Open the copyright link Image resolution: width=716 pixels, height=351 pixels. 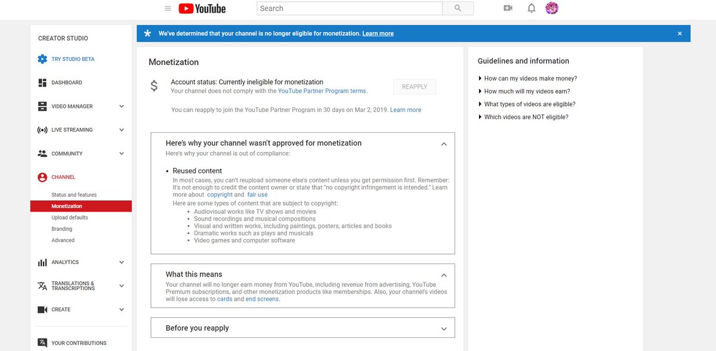(220, 195)
